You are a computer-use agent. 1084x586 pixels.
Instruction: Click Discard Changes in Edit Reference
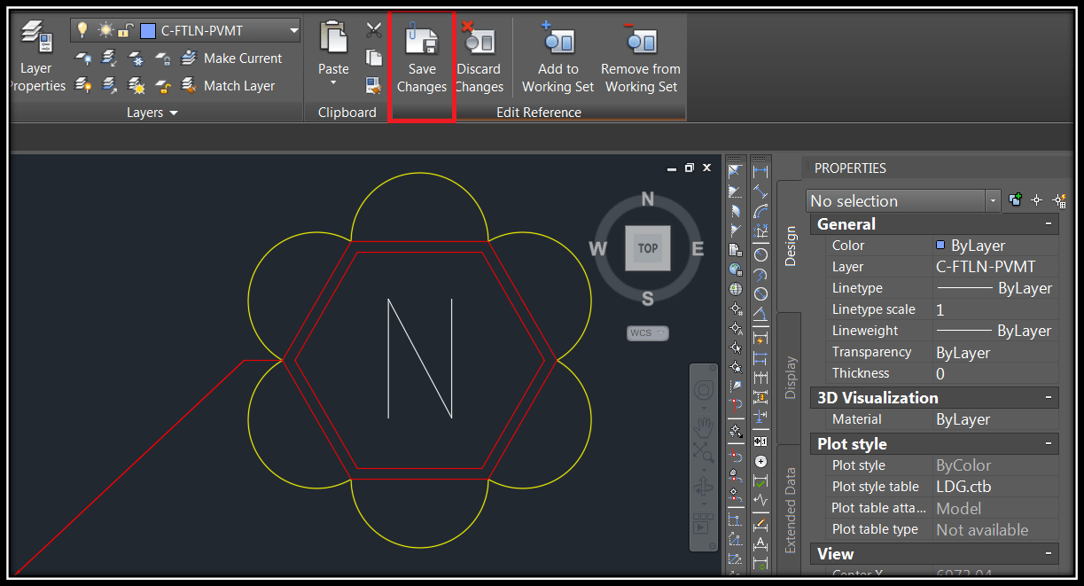(x=480, y=59)
